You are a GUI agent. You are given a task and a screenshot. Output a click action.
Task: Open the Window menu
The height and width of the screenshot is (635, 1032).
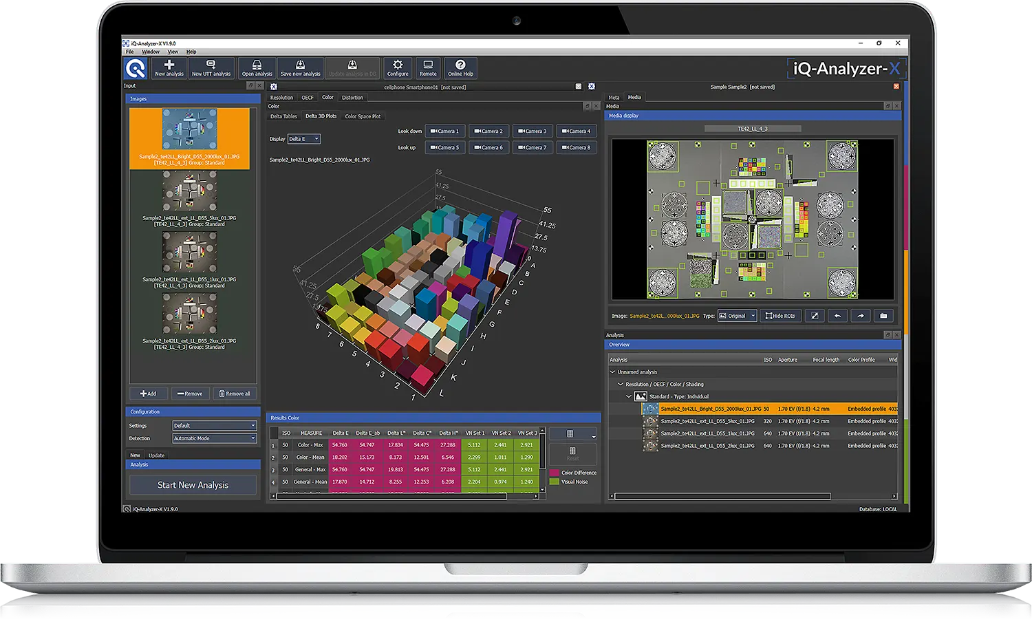click(151, 52)
